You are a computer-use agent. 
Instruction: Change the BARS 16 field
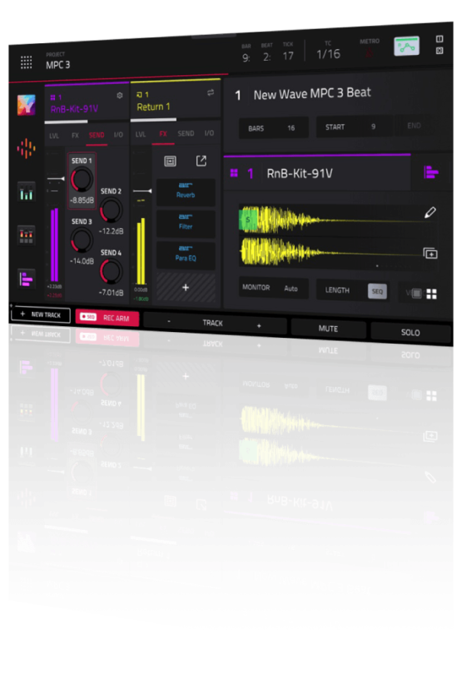pos(274,128)
